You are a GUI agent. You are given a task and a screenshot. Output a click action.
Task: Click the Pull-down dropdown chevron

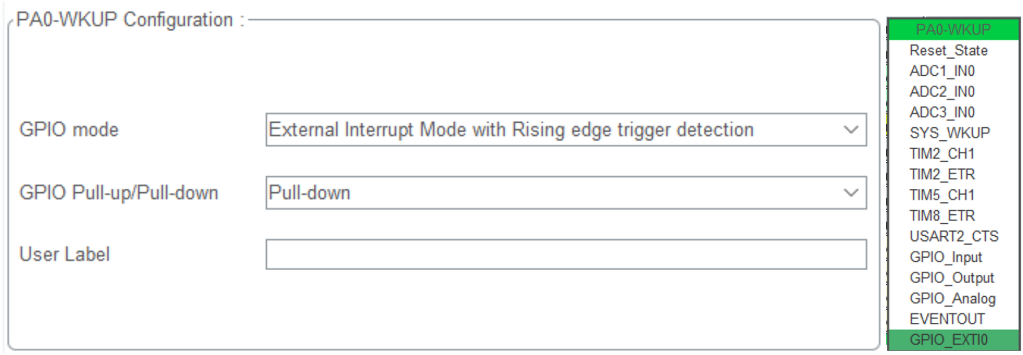(x=851, y=193)
